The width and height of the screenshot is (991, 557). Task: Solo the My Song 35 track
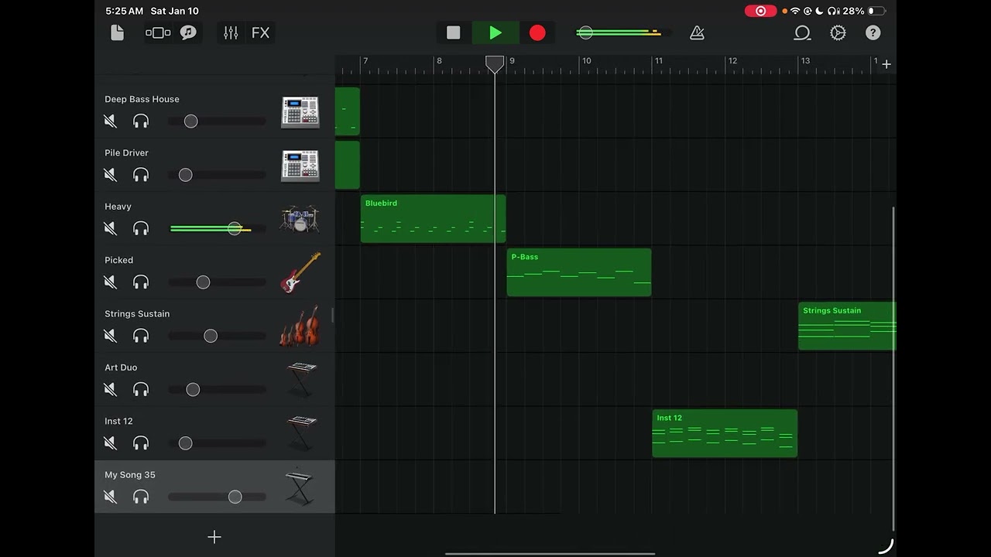pyautogui.click(x=141, y=497)
